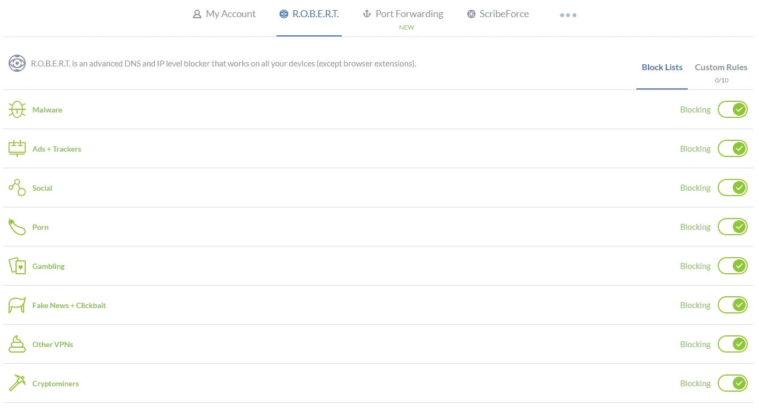The width and height of the screenshot is (759, 412).
Task: Select the R.O.B.E.R.T. tab
Action: pos(309,14)
